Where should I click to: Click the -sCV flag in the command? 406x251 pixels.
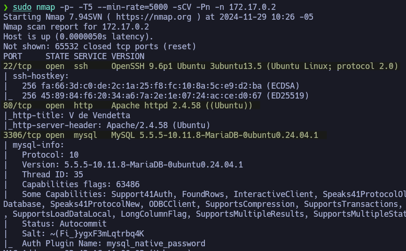coord(177,7)
